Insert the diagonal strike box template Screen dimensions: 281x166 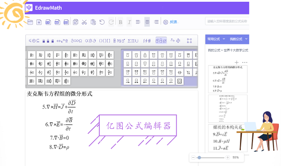click(188, 72)
